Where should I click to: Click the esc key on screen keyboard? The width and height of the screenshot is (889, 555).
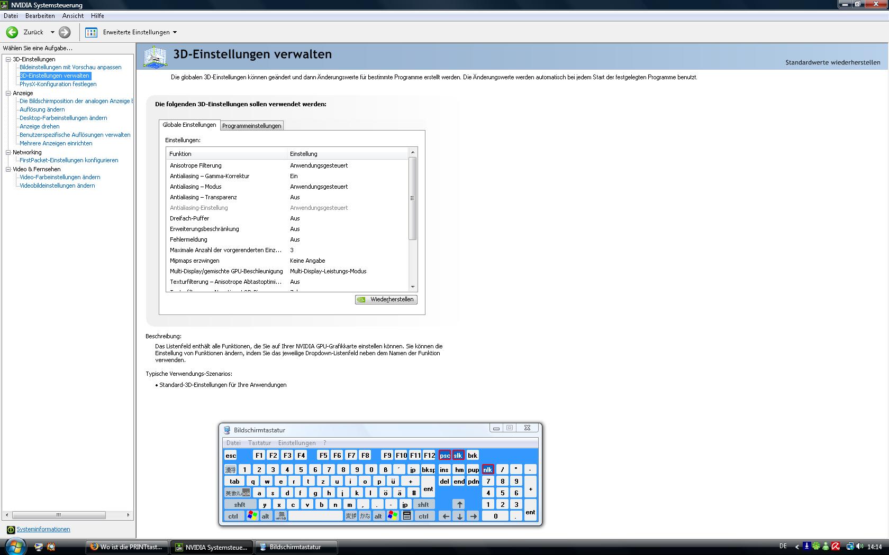click(x=231, y=455)
